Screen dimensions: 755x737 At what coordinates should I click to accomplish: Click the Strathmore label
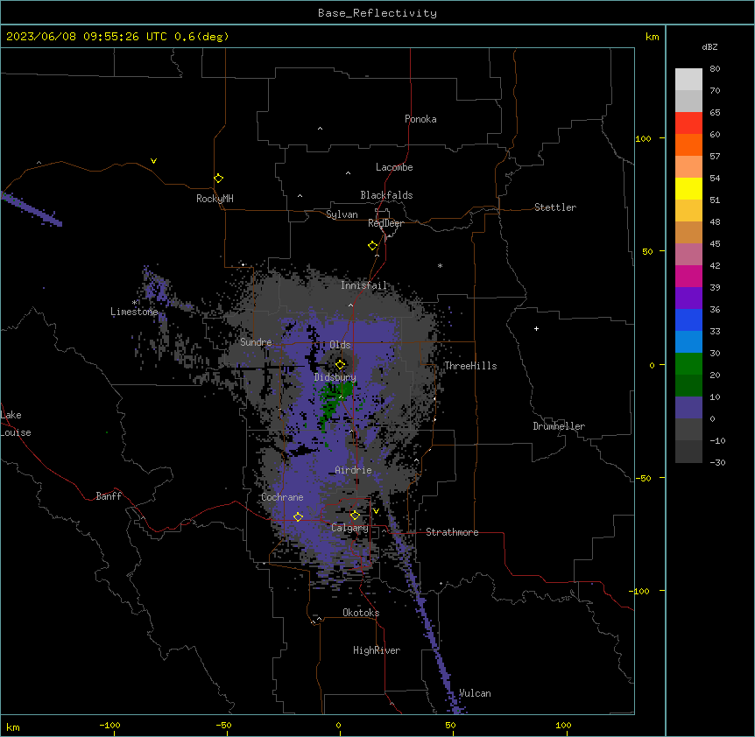pyautogui.click(x=452, y=532)
